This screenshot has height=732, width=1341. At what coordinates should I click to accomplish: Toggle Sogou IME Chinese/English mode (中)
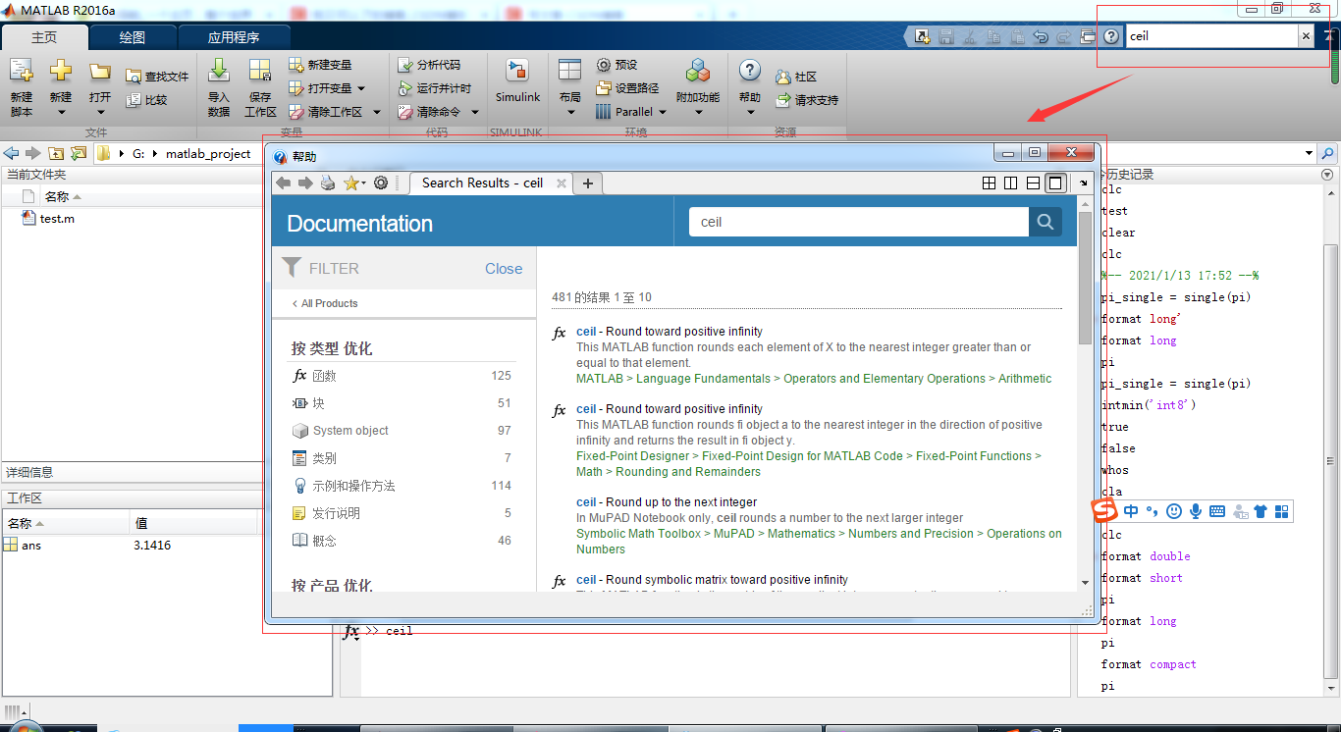(1131, 511)
